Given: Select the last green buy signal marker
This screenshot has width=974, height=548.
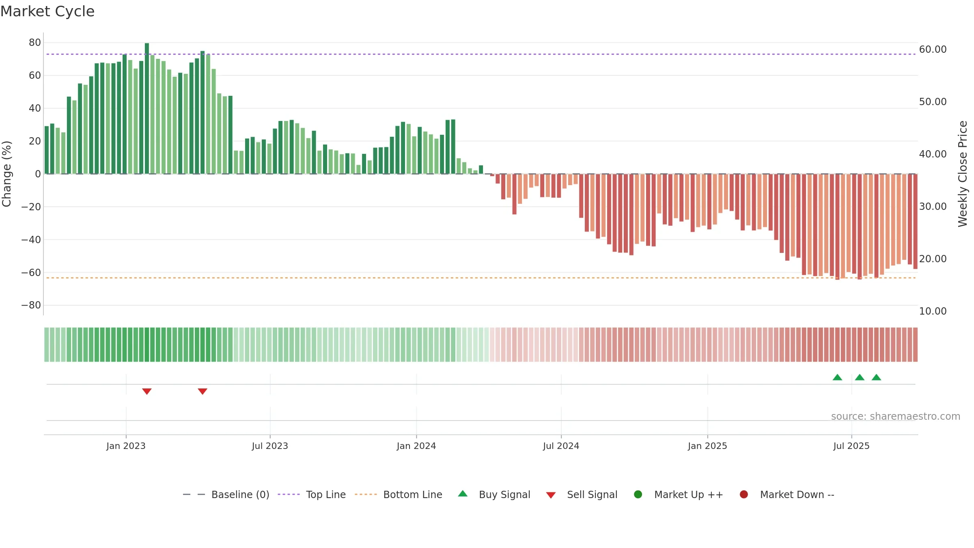Looking at the screenshot, I should 876,377.
